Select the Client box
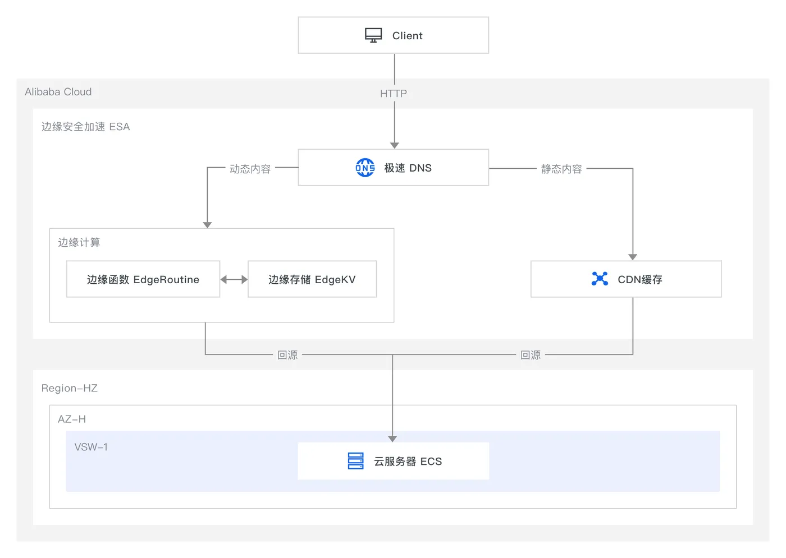786x558 pixels. (393, 35)
